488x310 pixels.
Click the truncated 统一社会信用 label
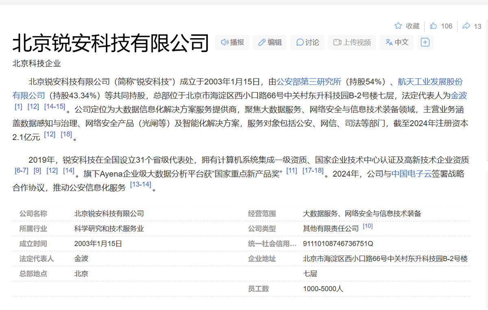tap(272, 244)
